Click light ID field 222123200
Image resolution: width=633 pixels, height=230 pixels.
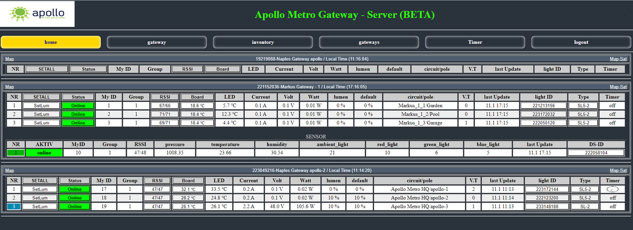(x=546, y=197)
